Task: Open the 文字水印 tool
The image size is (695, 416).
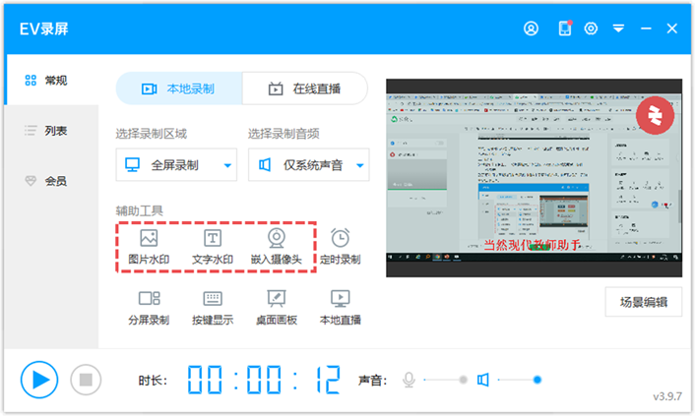Action: coord(213,247)
